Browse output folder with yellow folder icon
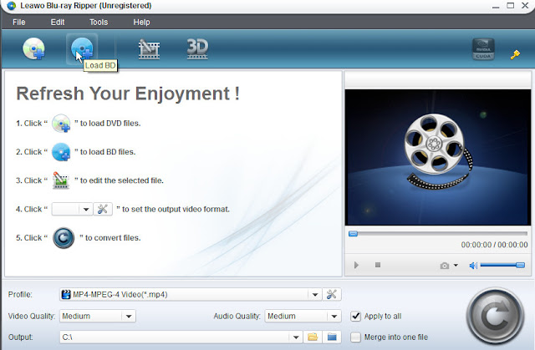Viewport: 535px width, 350px height. tap(313, 337)
